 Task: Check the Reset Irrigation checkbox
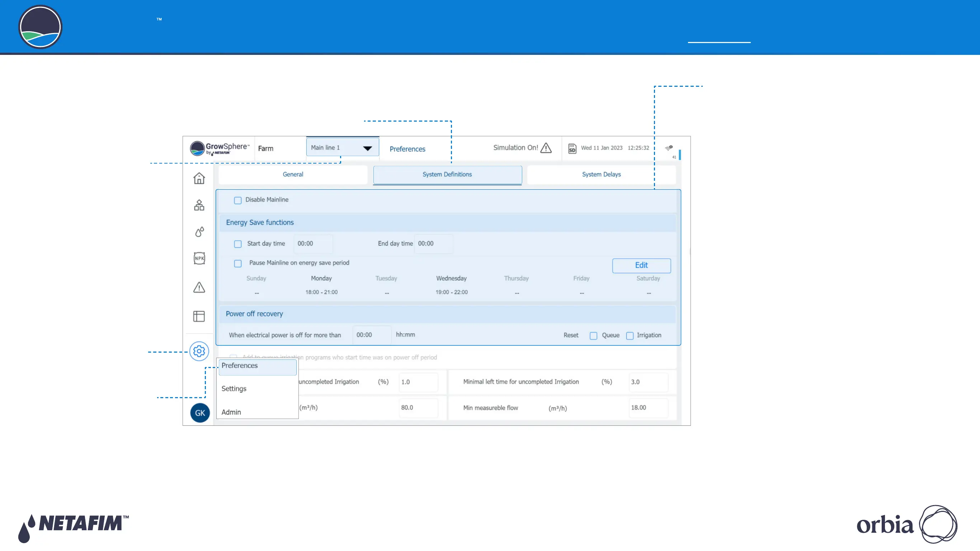point(630,336)
